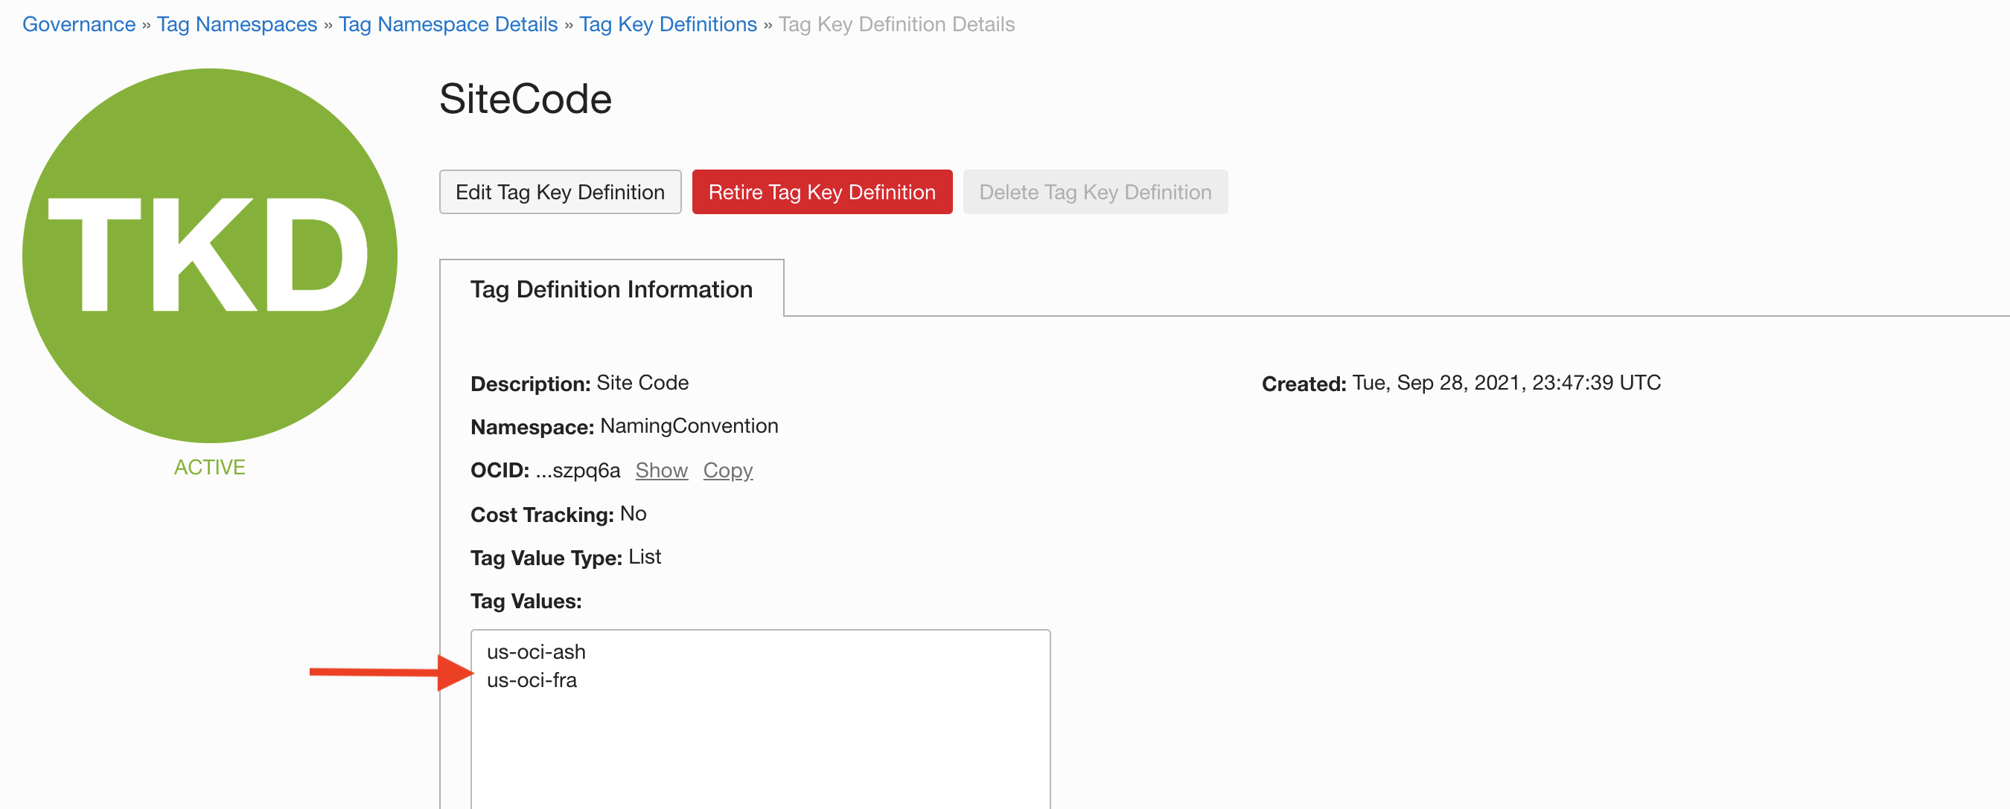2010x809 pixels.
Task: Click the red arrow annotation
Action: (x=390, y=672)
